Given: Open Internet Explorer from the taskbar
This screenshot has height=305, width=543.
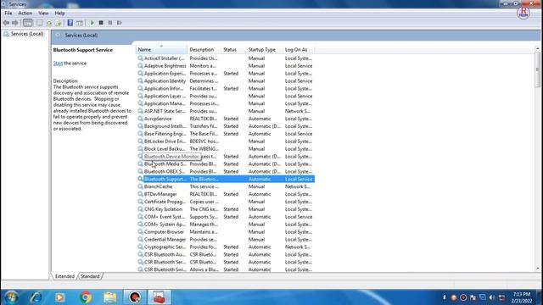Looking at the screenshot, I should click(36, 297).
